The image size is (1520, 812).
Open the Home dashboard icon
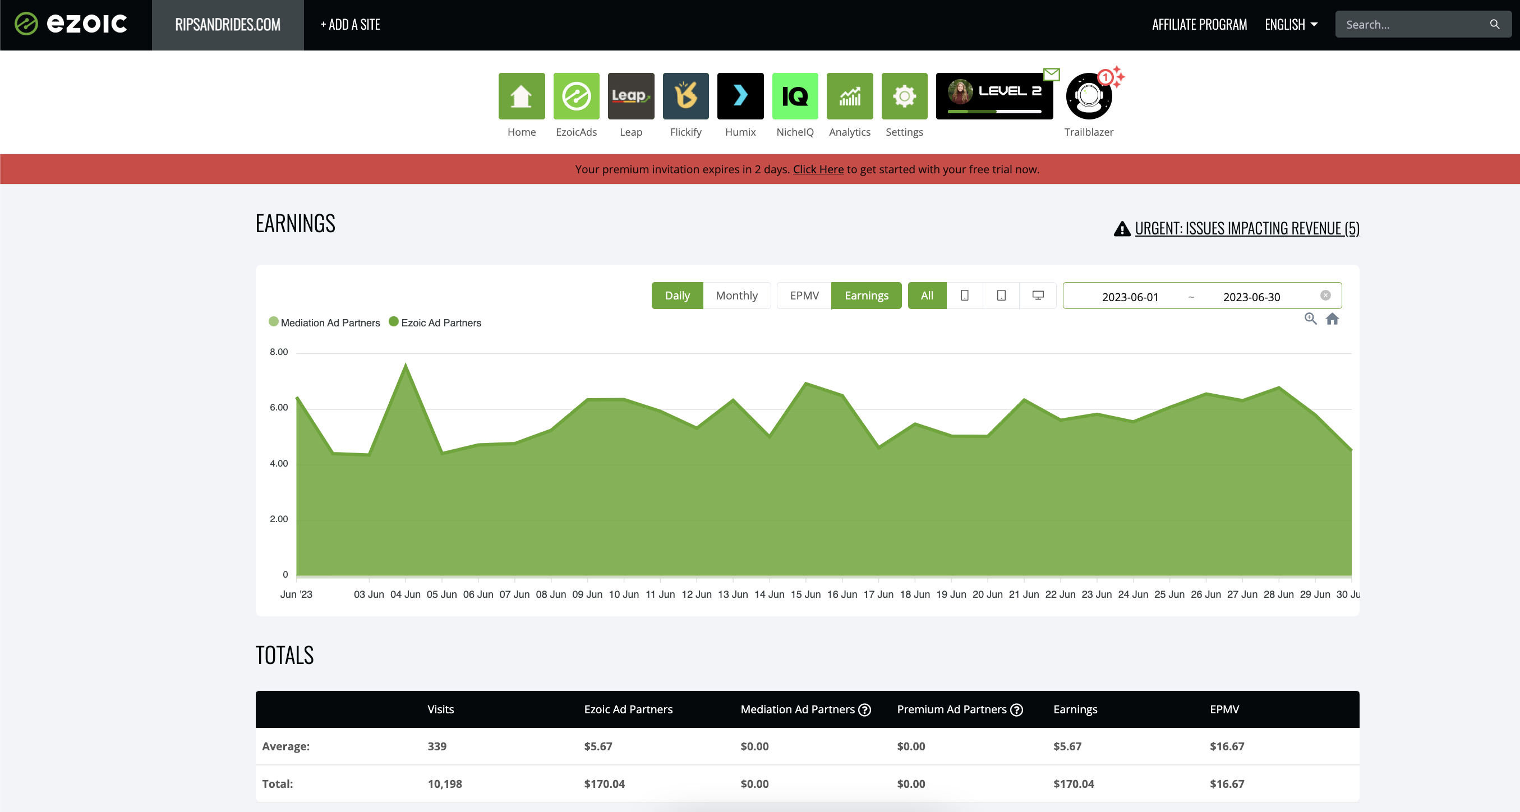coord(522,96)
